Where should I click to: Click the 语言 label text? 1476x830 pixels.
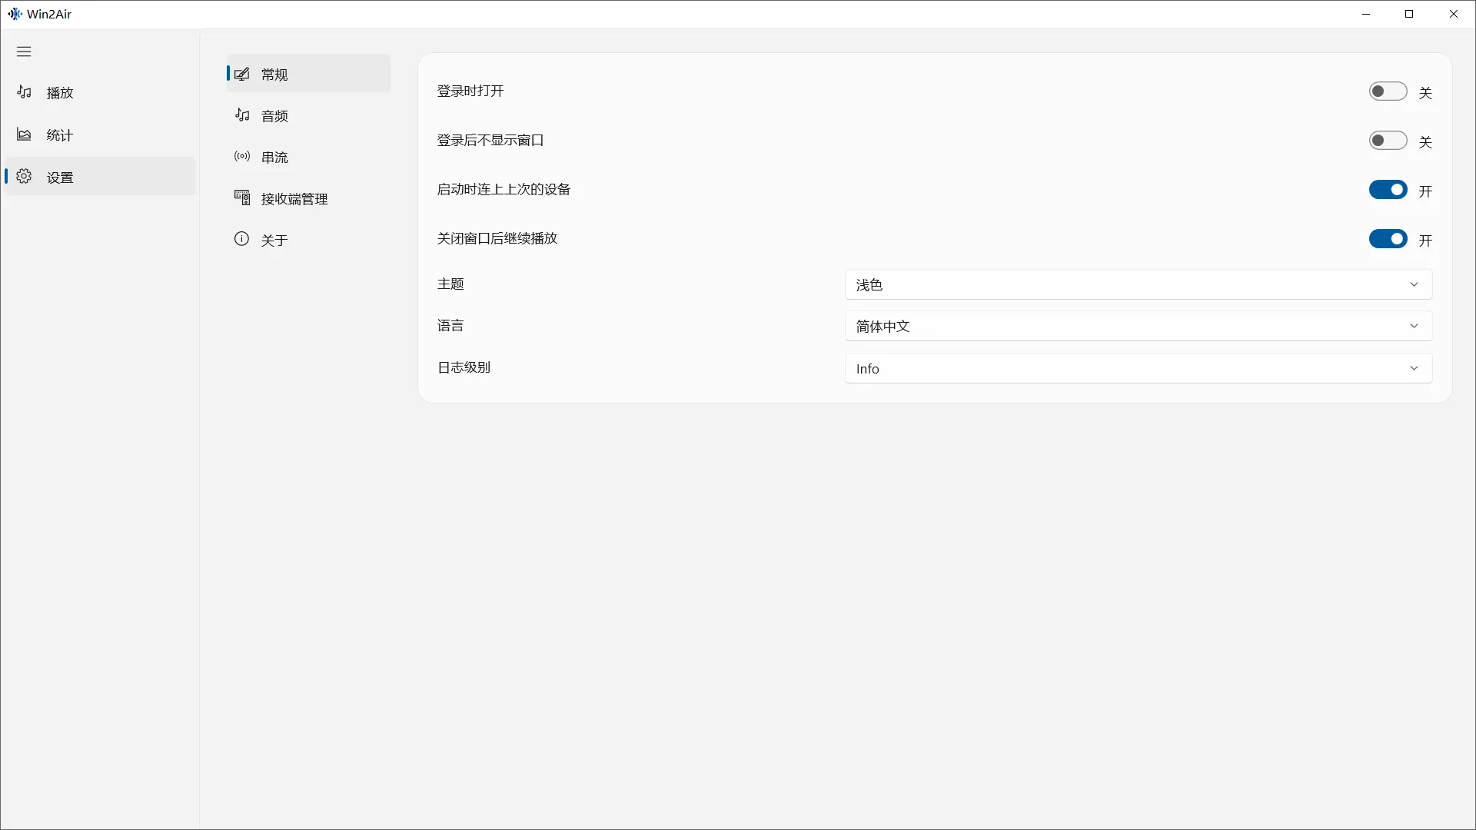click(x=450, y=325)
